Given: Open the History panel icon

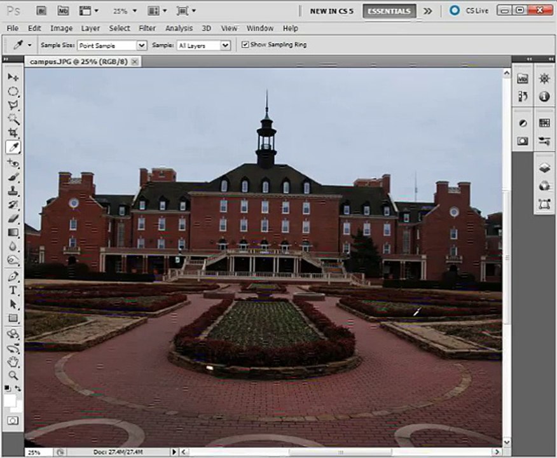Looking at the screenshot, I should [523, 96].
